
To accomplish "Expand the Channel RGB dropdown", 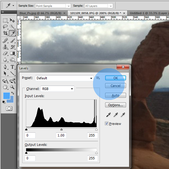I will [x=72, y=89].
